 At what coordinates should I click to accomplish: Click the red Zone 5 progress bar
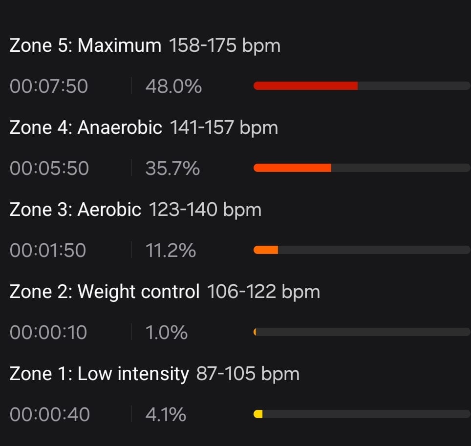[x=306, y=86]
